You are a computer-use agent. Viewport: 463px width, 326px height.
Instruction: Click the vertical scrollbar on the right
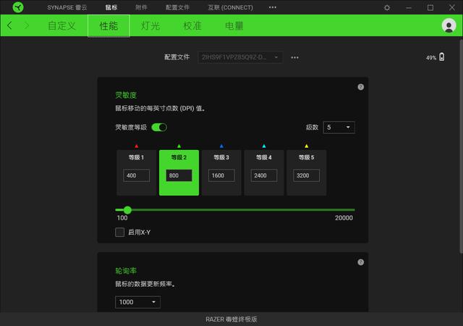click(461, 146)
